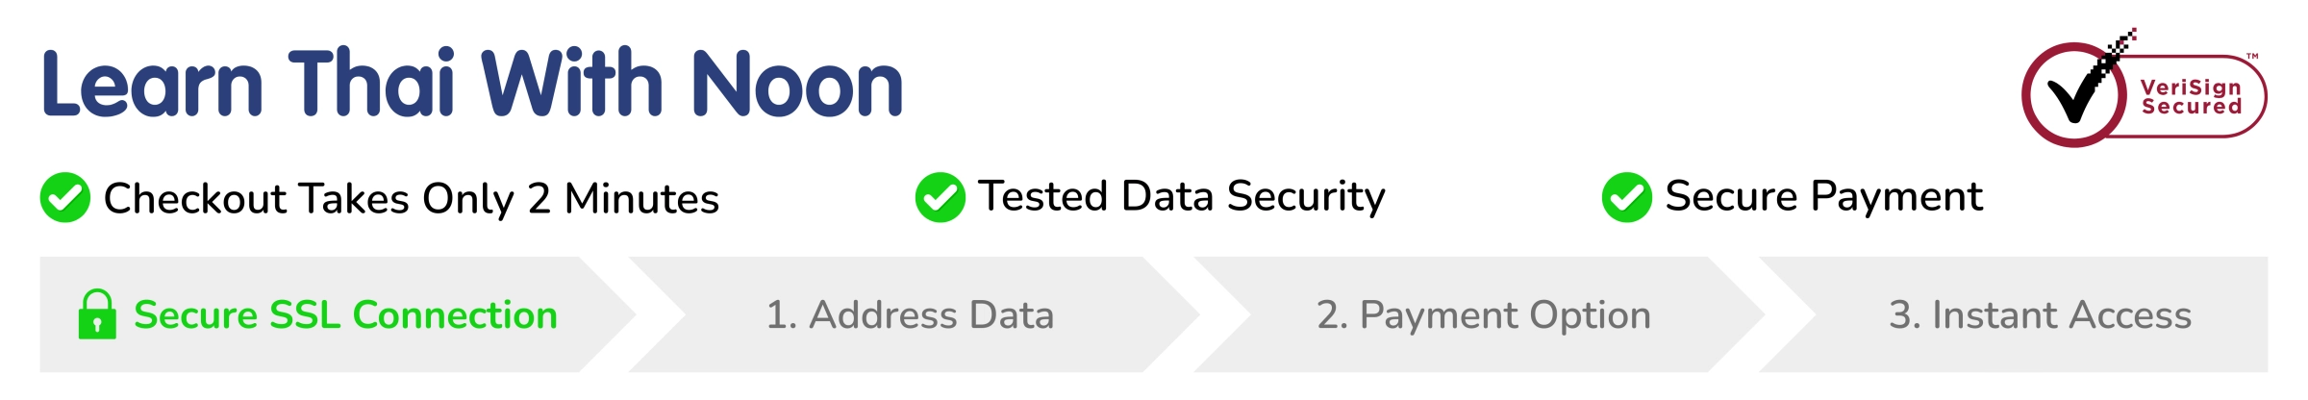Viewport: 2308px width, 400px height.
Task: Click the word Thai in the title
Action: (x=371, y=85)
